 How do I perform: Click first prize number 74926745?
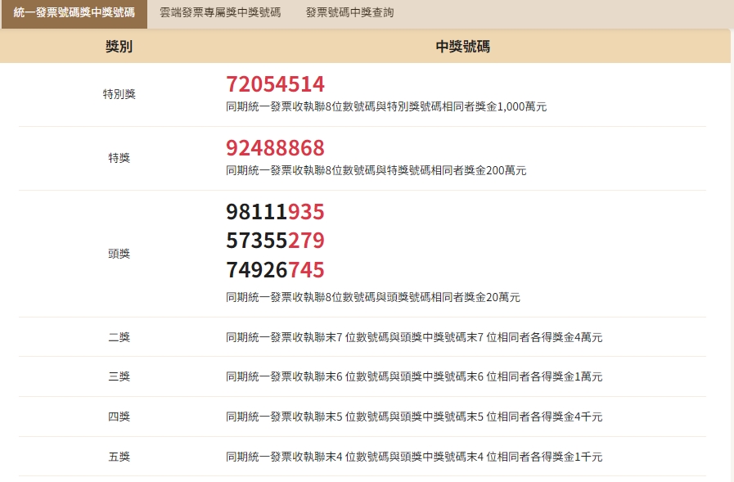pos(275,270)
